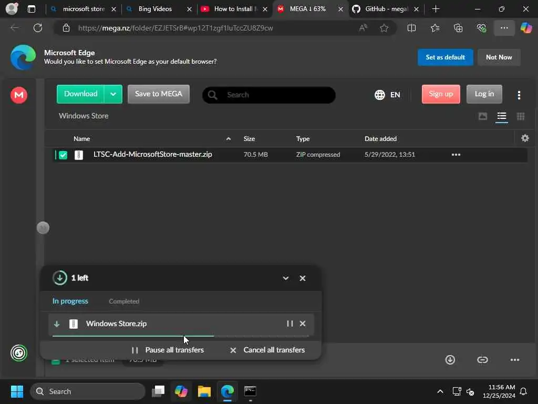Switch to the How to Install tab

point(234,9)
